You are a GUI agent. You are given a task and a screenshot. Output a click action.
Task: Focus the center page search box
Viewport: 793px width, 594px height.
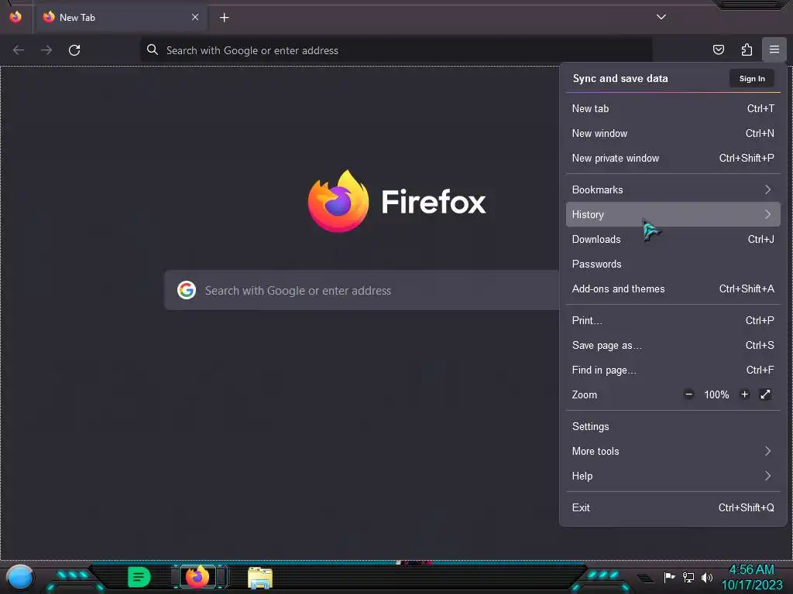click(x=362, y=290)
